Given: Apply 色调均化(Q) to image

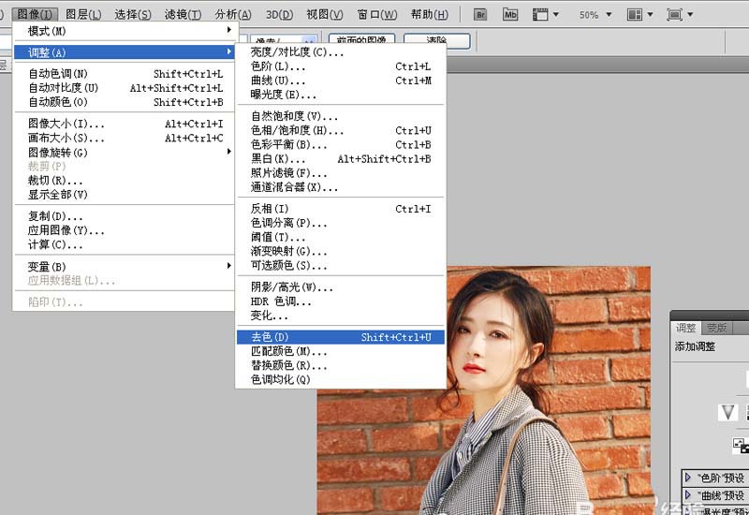Looking at the screenshot, I should coord(341,380).
